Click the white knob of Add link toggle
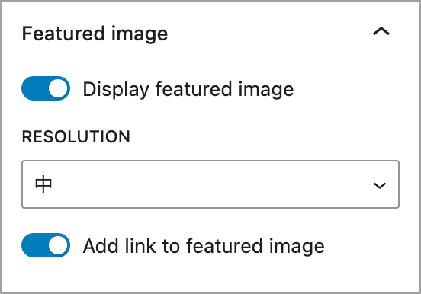Viewport: 421px width, 294px height. click(x=58, y=245)
